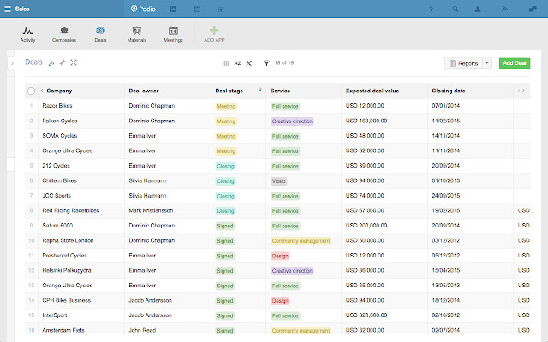
Task: Open the search magnifier icon
Action: click(455, 9)
